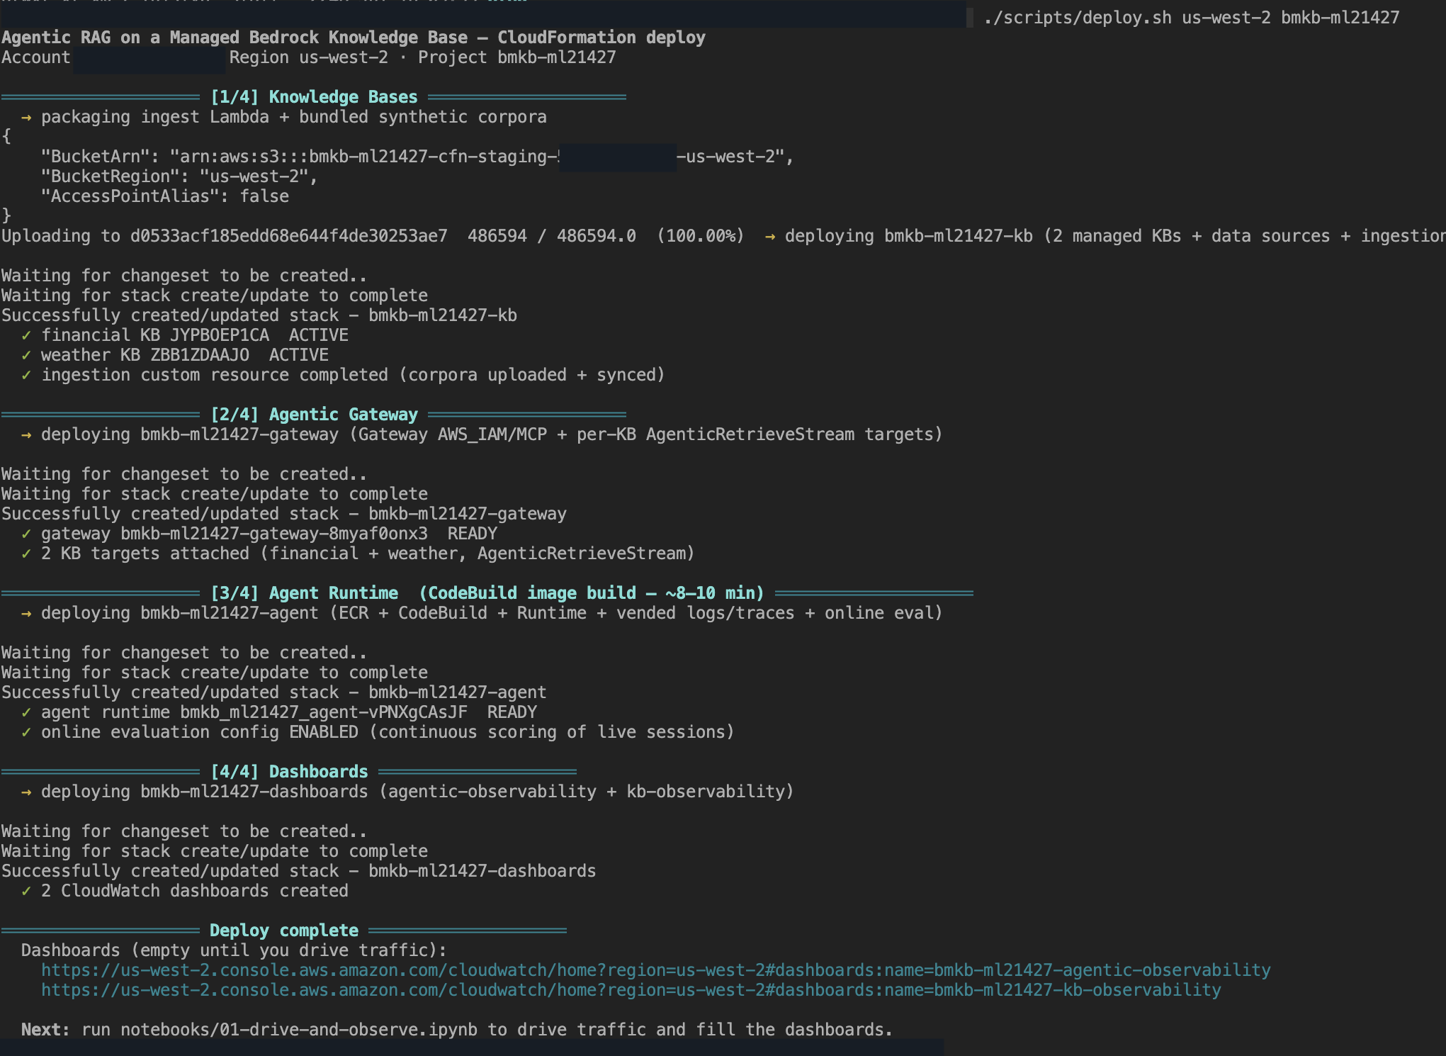Viewport: 1446px width, 1056px height.
Task: Click the 'Deploy complete' header
Action: (x=284, y=931)
